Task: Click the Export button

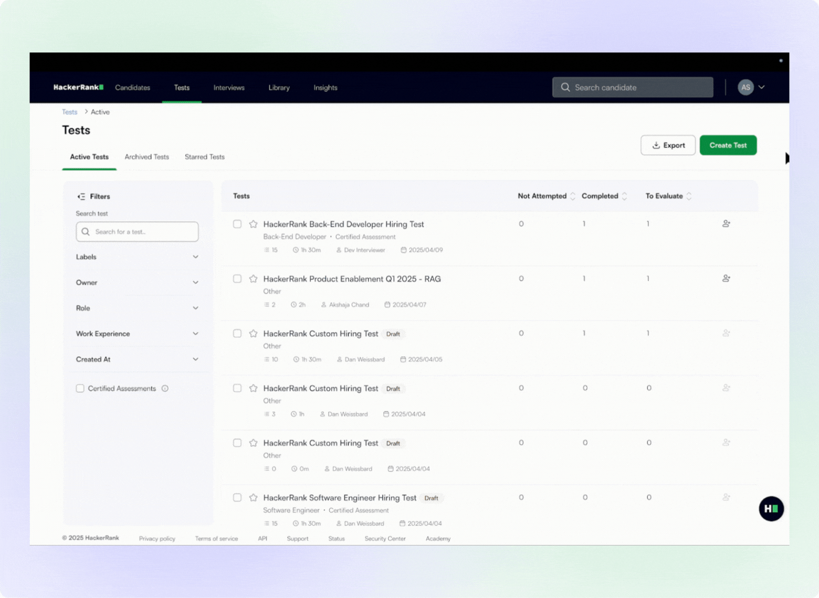Action: coord(668,145)
